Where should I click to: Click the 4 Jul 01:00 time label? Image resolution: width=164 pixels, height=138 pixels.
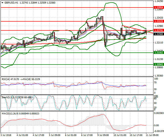tap(22, 135)
